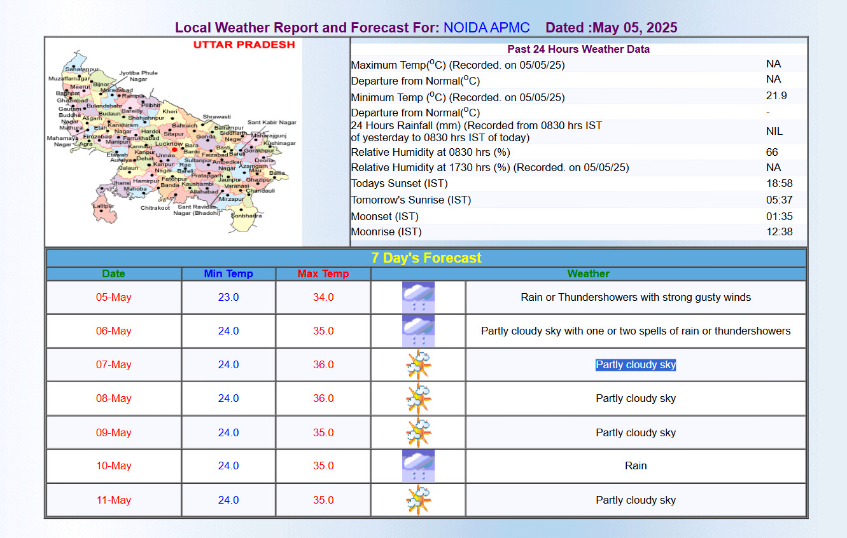Click the Rain forecast text for 10-May
The height and width of the screenshot is (538, 847).
tap(635, 466)
